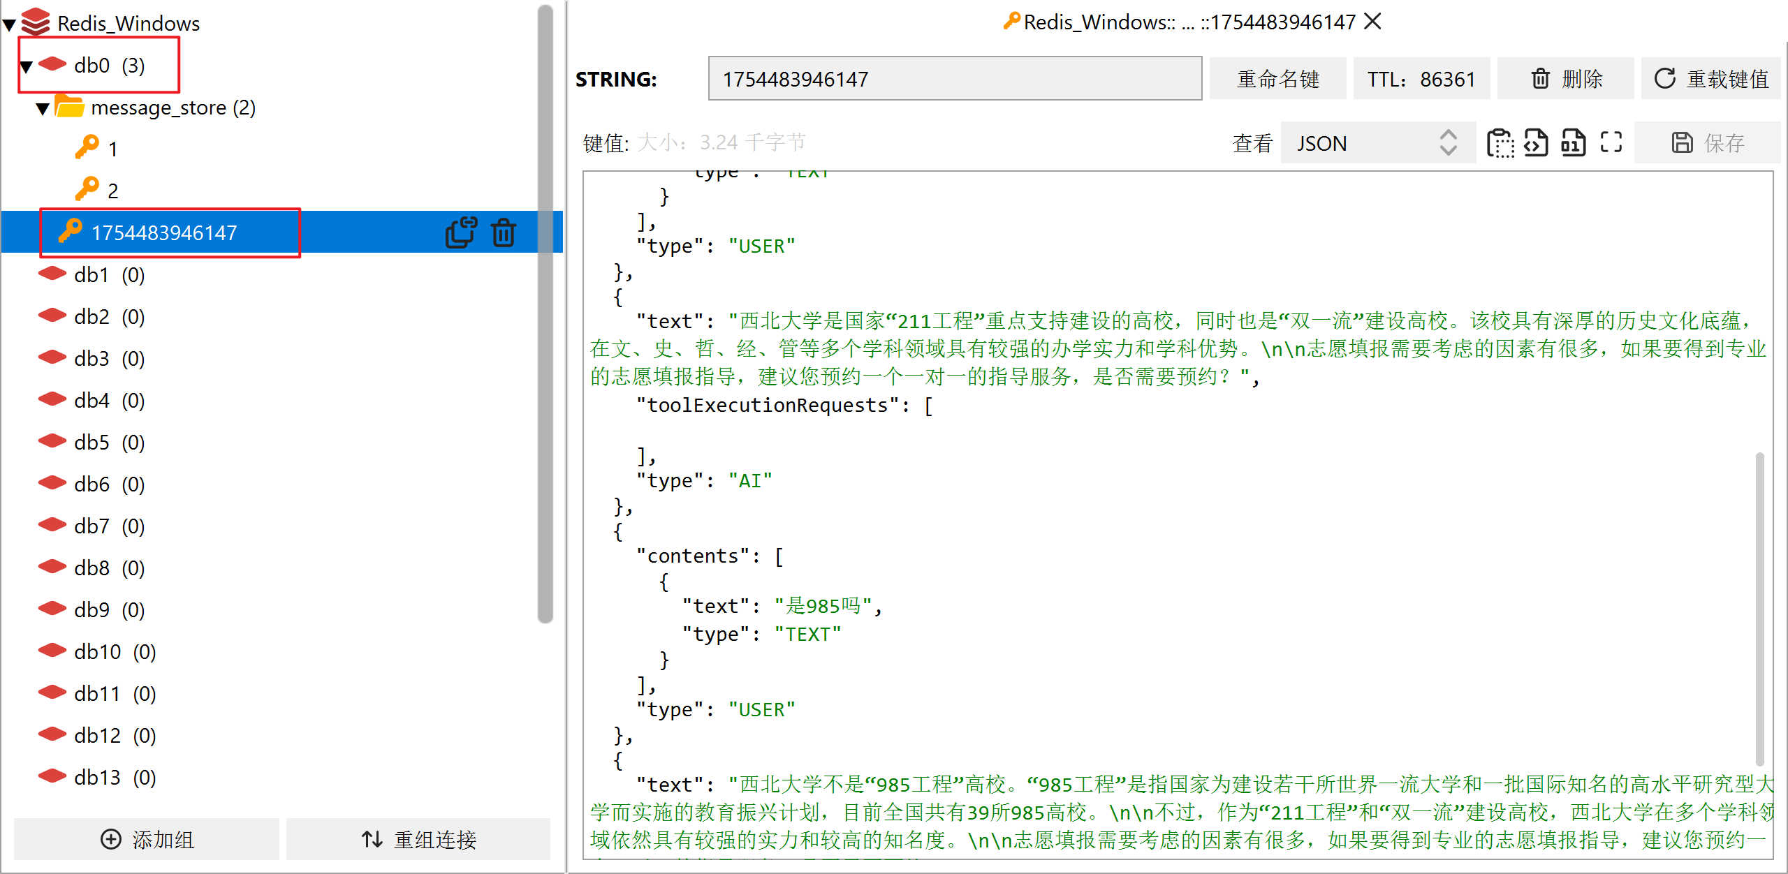Click copy icon on selected key row
This screenshot has width=1788, height=874.
pos(460,232)
